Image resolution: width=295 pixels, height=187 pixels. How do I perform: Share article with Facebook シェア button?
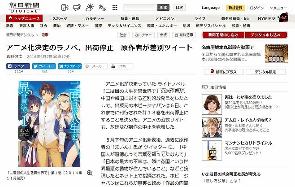click(18, 66)
